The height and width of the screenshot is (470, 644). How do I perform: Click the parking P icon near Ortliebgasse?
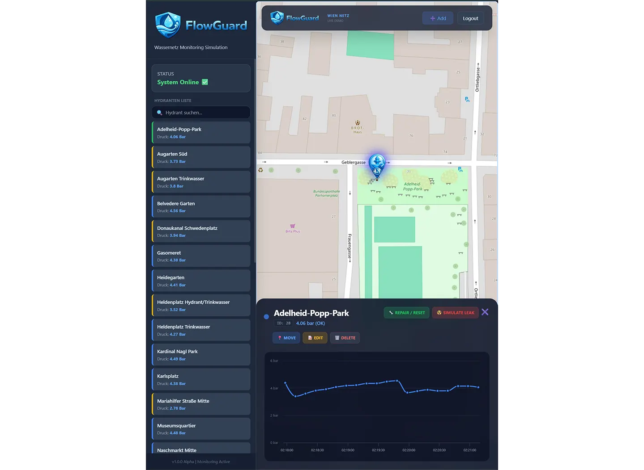(x=467, y=99)
